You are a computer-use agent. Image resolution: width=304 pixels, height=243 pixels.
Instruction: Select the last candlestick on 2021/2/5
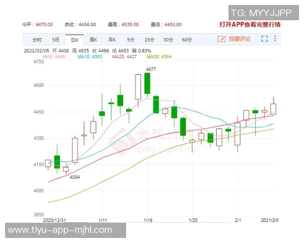274,109
